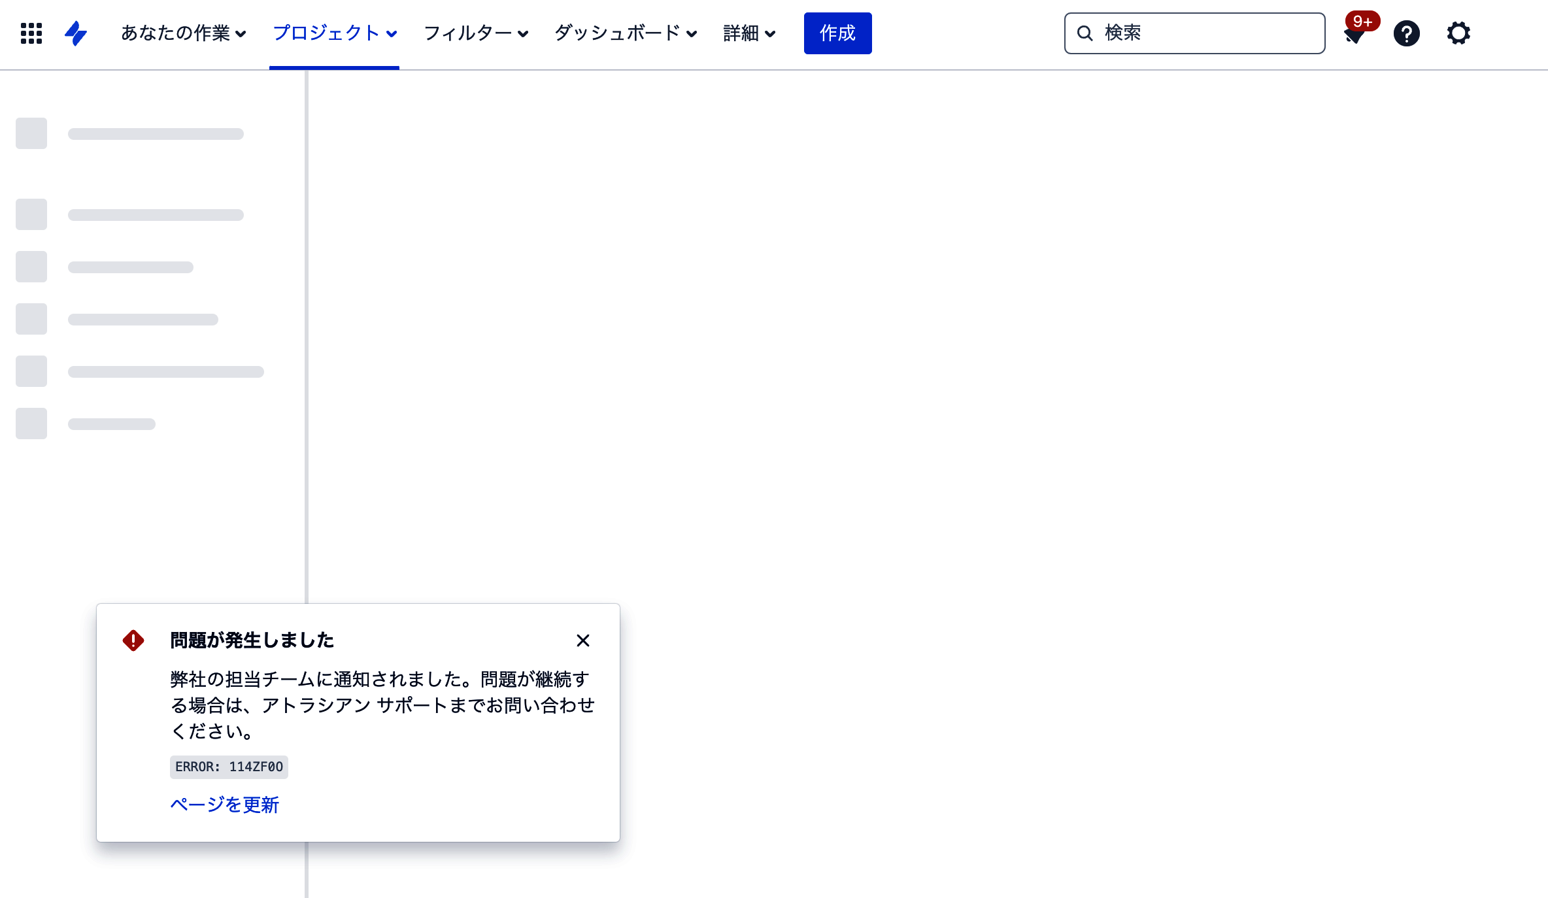Click the 問題が発生しました heading

(x=252, y=640)
